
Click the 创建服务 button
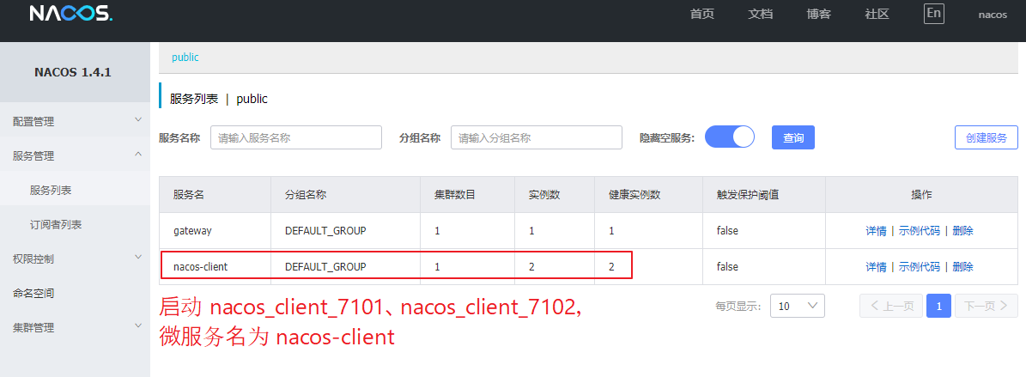coord(987,137)
